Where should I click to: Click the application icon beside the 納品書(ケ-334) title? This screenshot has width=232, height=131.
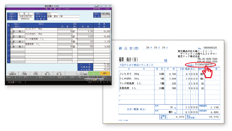[6, 6]
